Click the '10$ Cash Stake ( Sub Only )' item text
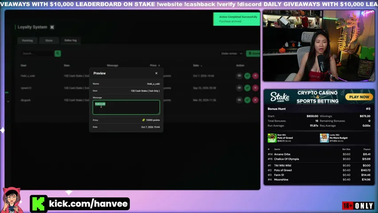The image size is (378, 213). coord(145,91)
